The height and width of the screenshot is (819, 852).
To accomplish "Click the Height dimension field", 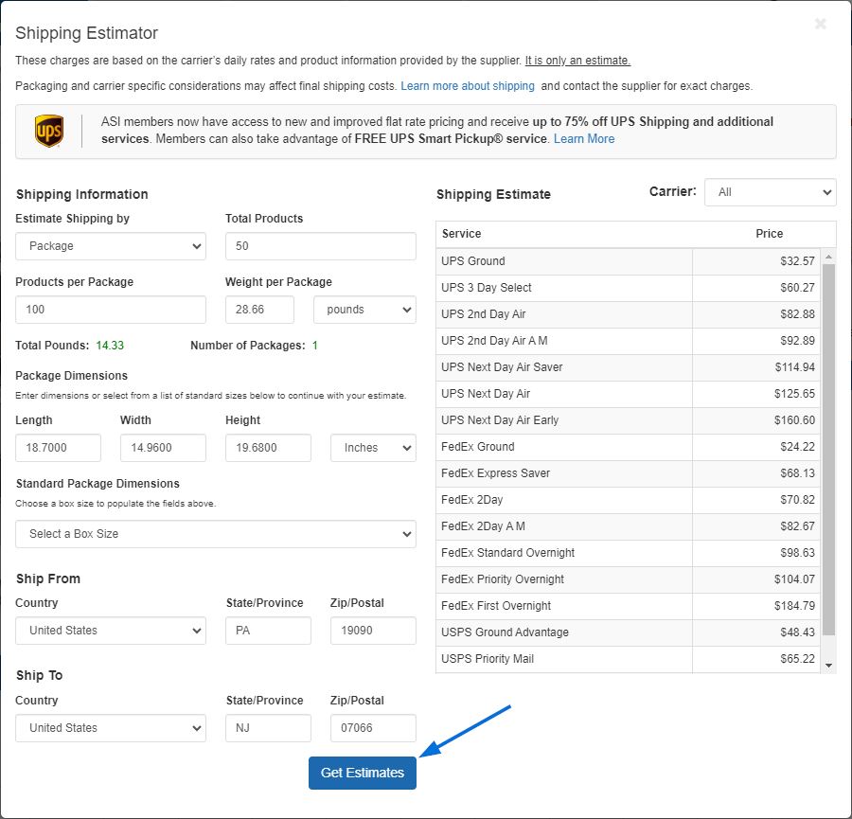I will click(269, 448).
